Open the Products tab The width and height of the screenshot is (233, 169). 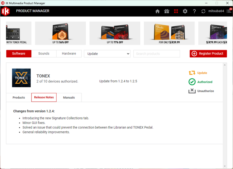19,98
